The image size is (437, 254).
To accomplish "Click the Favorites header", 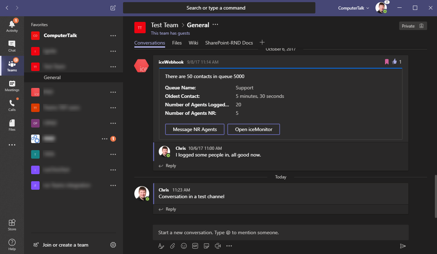I will click(x=39, y=25).
